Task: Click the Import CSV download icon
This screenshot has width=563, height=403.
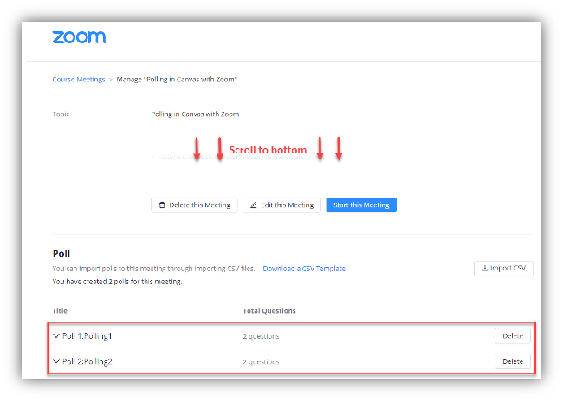Action: point(483,269)
